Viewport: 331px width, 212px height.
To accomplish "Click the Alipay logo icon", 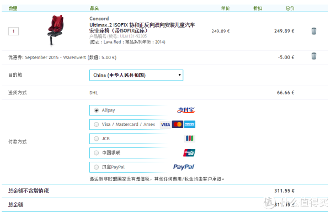I will click(186, 110).
